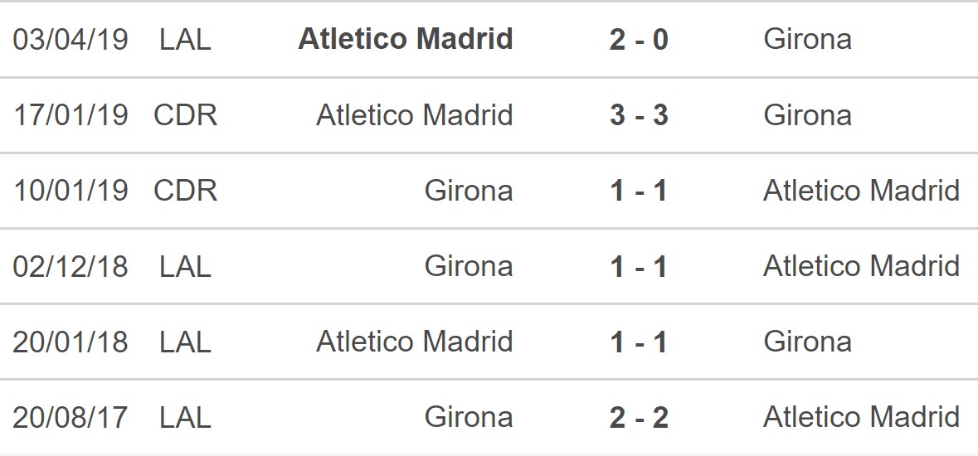978x456 pixels.
Task: Click Girona in the 20/01/18 match
Action: [807, 342]
